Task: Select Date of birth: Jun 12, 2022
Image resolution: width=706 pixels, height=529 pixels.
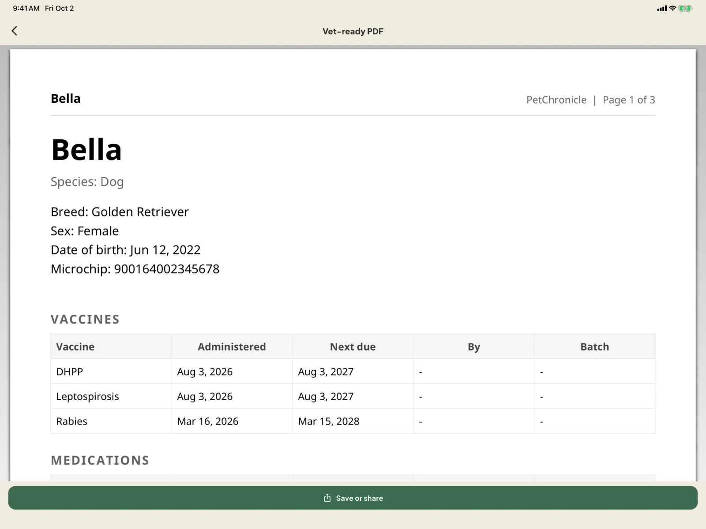Action: pos(126,250)
